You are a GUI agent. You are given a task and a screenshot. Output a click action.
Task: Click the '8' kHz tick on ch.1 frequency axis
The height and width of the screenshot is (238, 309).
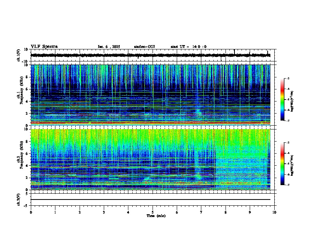(27, 77)
